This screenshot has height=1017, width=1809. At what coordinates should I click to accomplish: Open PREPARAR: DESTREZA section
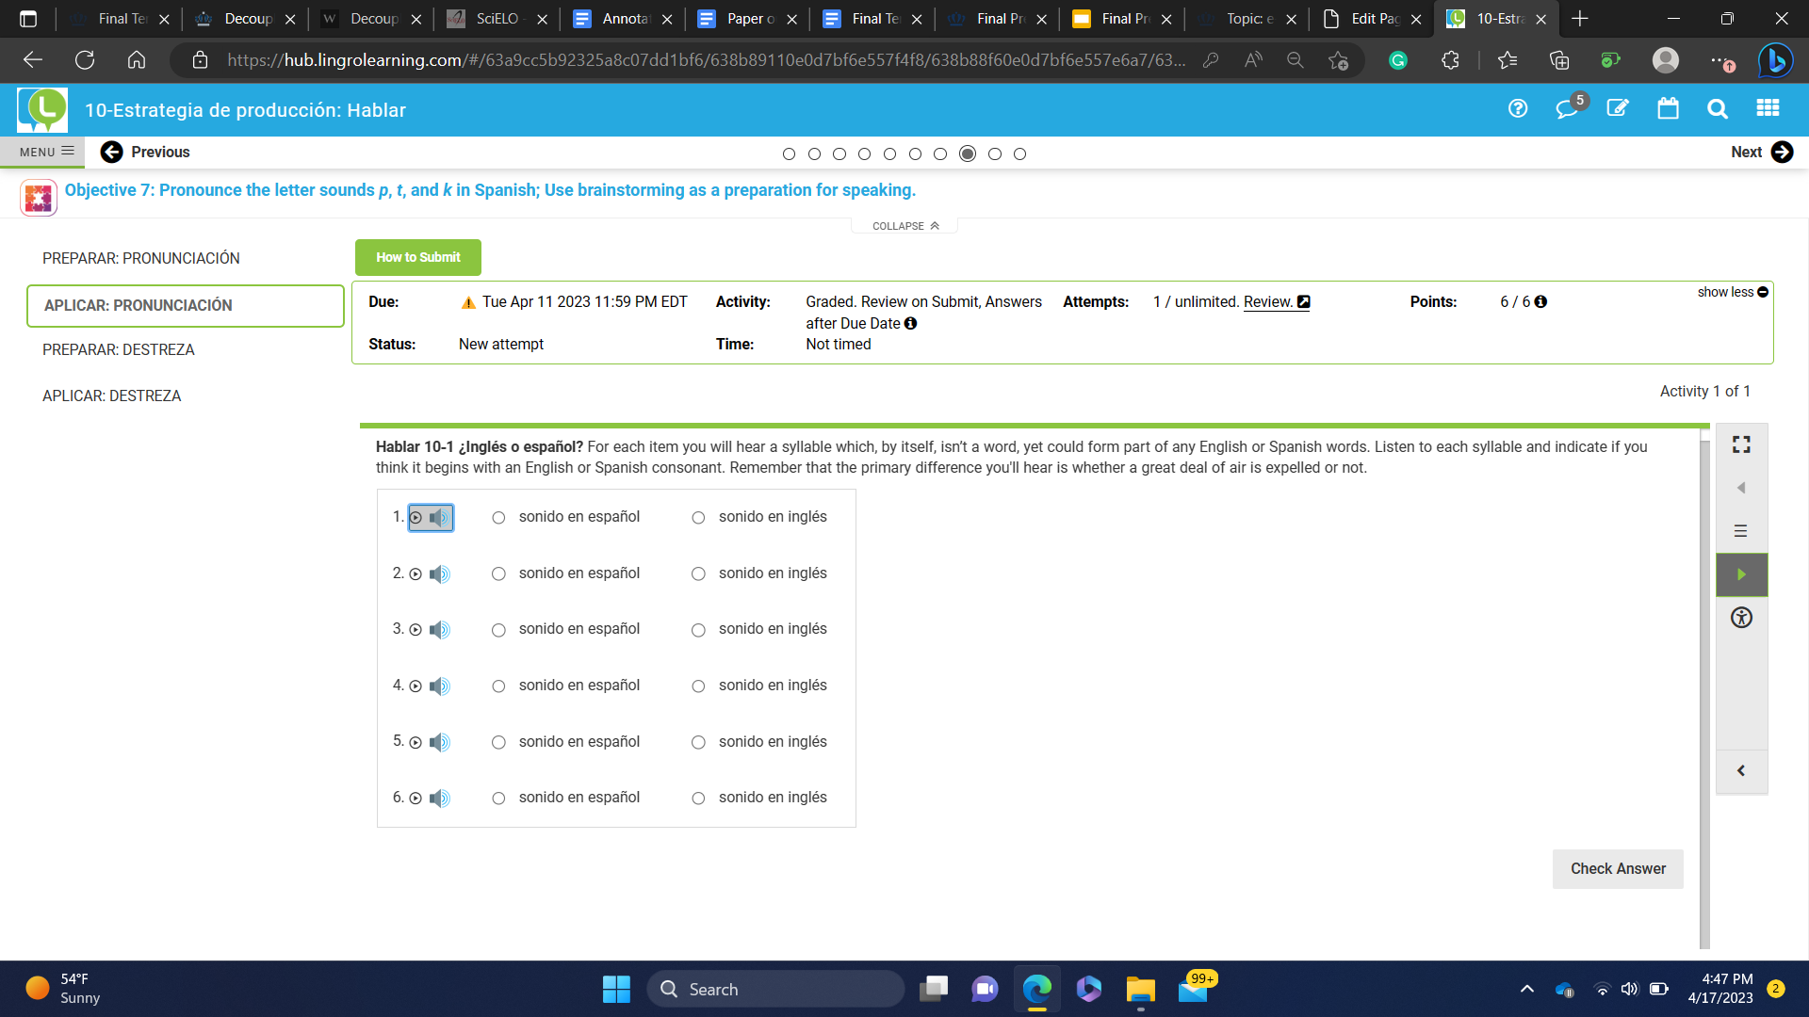pos(119,349)
